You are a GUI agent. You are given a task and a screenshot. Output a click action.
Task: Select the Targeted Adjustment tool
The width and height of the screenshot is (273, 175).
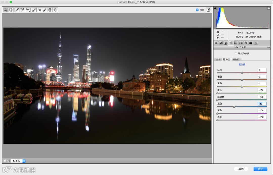pos(28,10)
